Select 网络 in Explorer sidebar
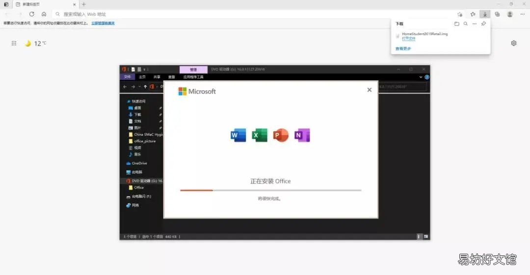 132,205
